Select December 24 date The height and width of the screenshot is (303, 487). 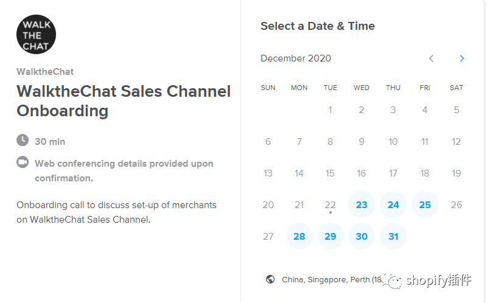(x=393, y=204)
